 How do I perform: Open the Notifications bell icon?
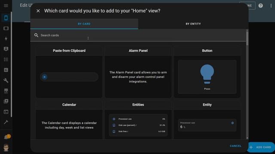coord(7,137)
